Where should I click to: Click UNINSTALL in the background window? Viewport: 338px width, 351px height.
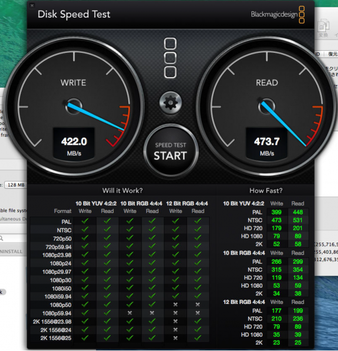(11, 252)
